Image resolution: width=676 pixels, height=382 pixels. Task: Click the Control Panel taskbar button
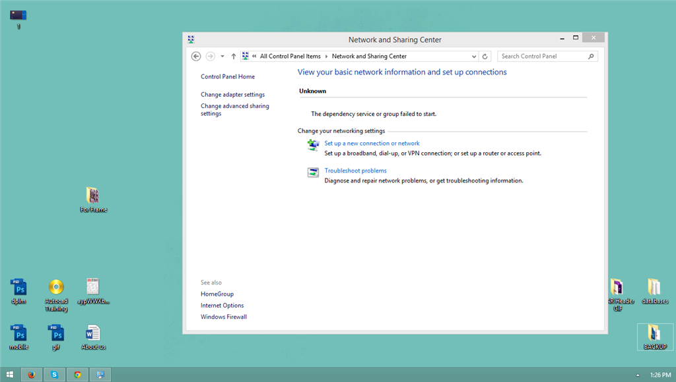click(x=100, y=375)
